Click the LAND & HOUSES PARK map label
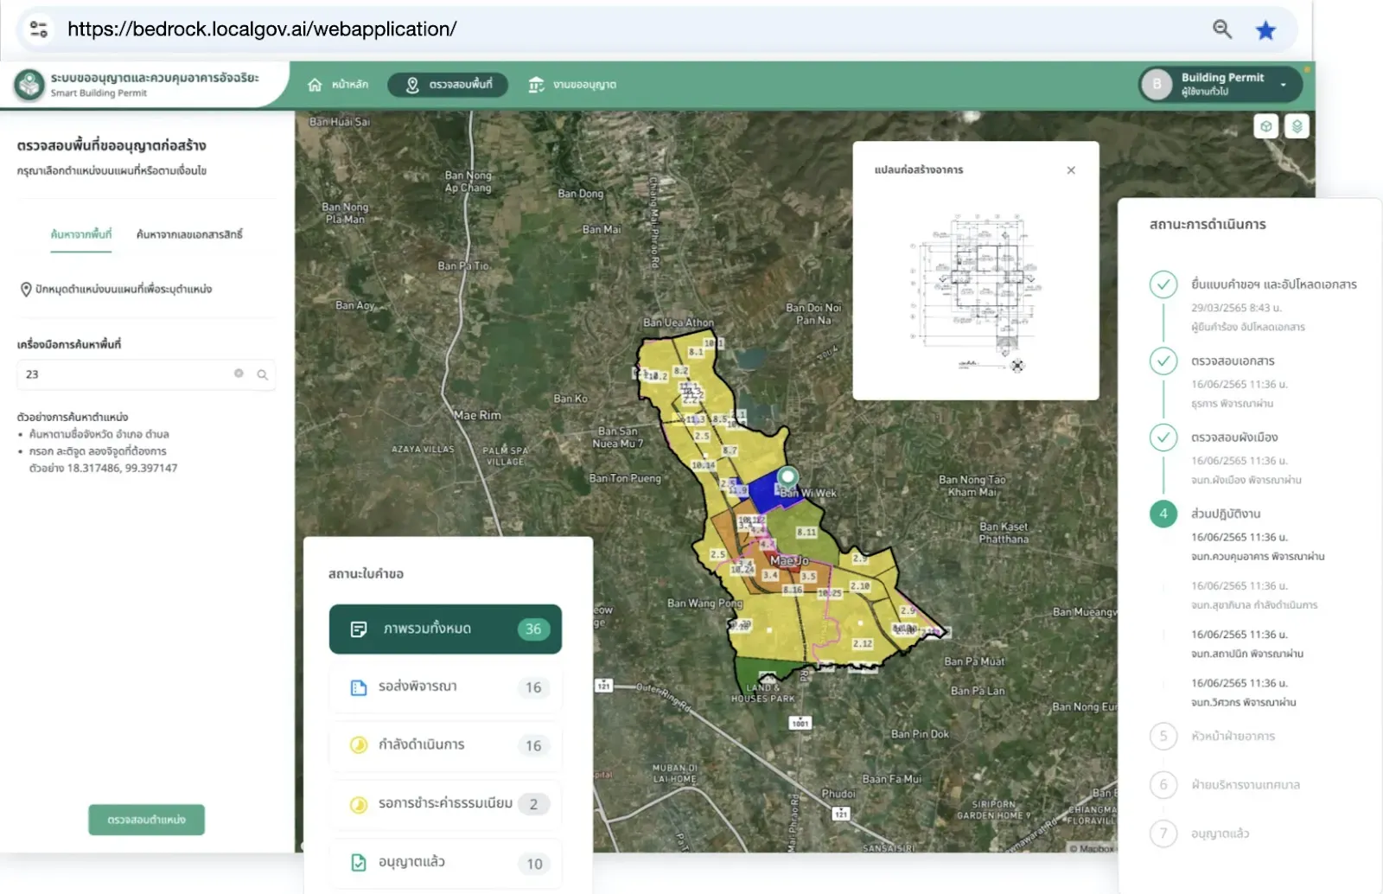1383x894 pixels. 763,693
